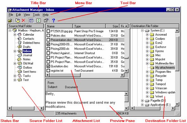This screenshot has width=187, height=123.
Task: Expand the Multimedia files folder node
Action: click(147, 64)
